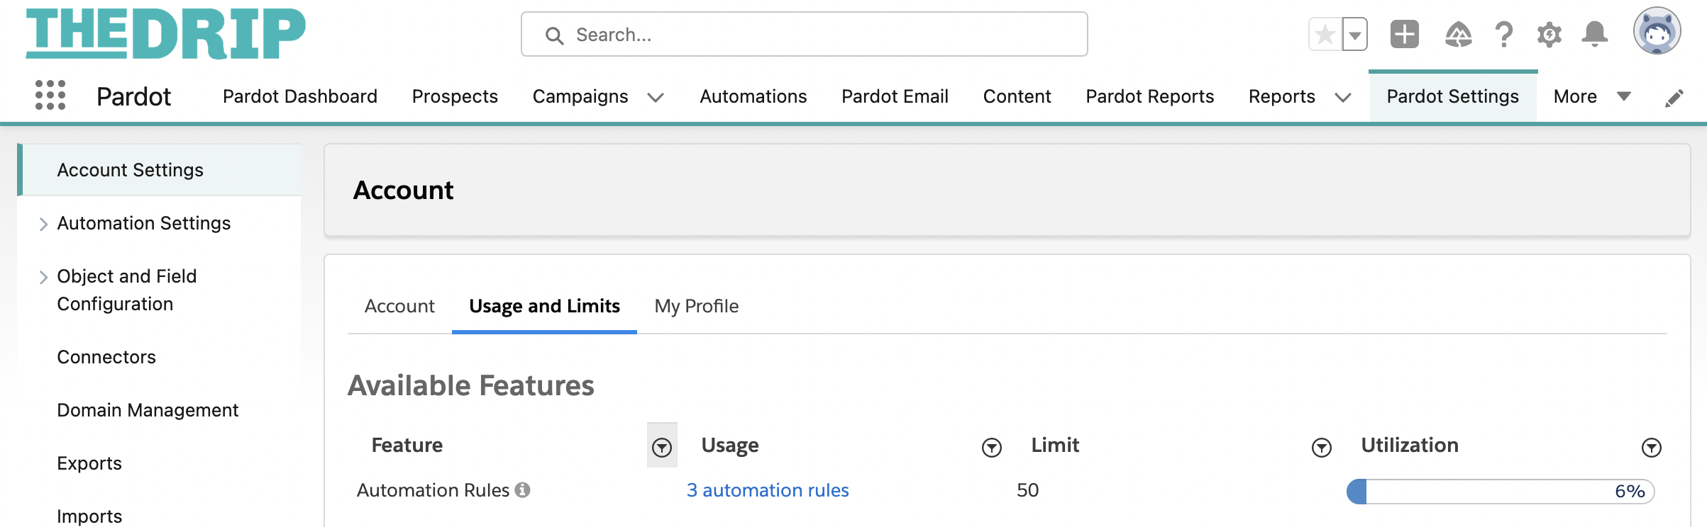Expand the Campaigns tab dropdown chevron

656,97
